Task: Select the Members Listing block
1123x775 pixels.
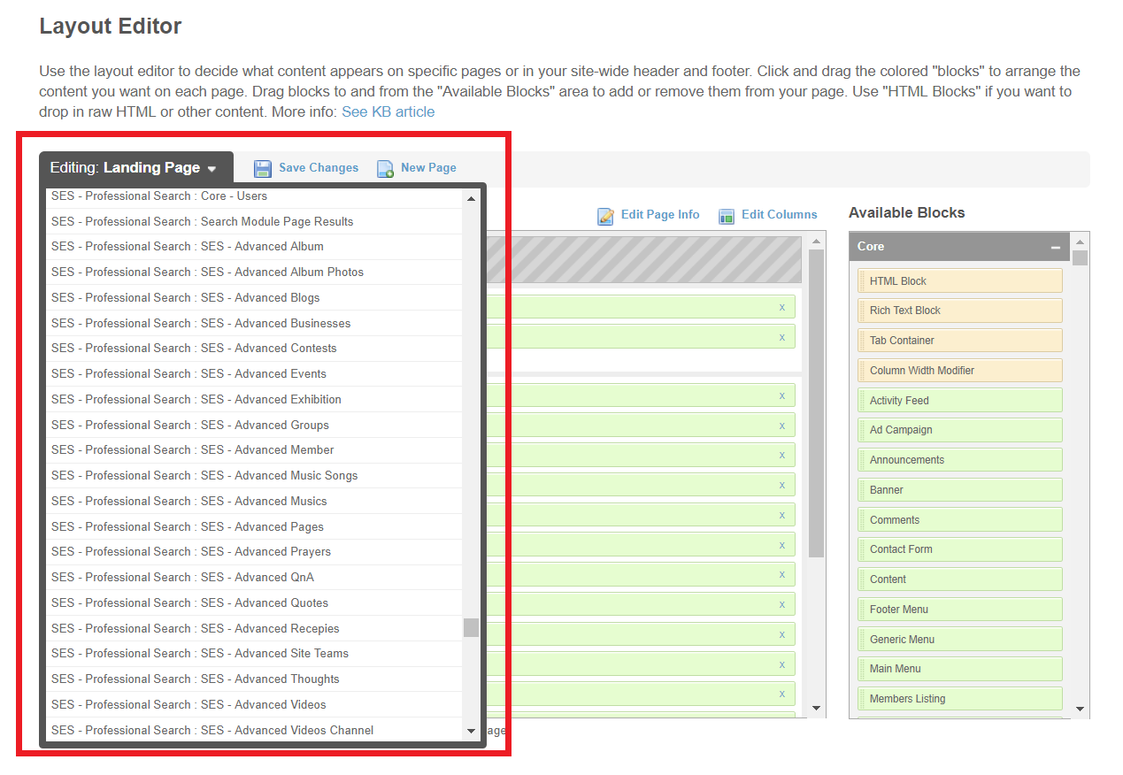Action: [x=959, y=699]
